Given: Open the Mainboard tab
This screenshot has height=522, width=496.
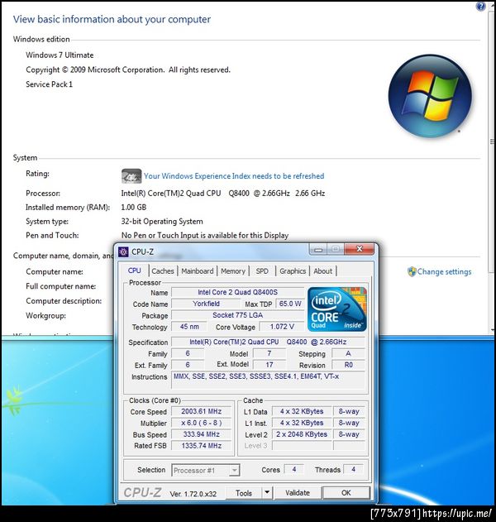Looking at the screenshot, I should point(198,271).
